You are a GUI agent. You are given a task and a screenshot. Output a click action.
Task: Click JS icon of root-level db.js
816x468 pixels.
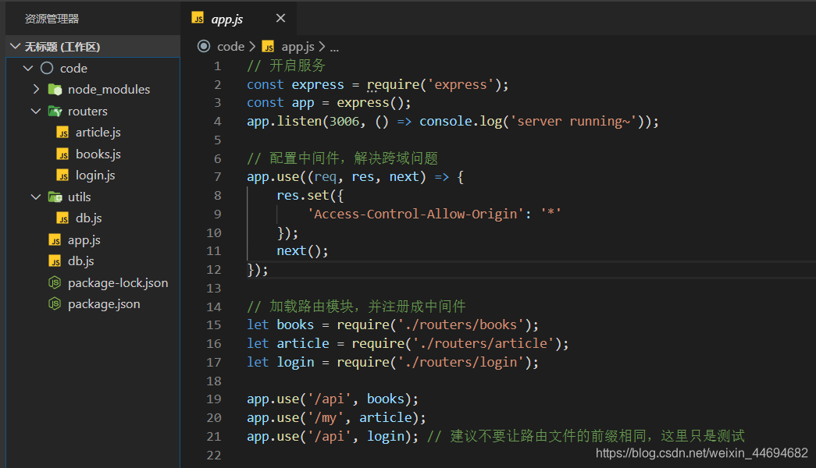click(x=55, y=261)
